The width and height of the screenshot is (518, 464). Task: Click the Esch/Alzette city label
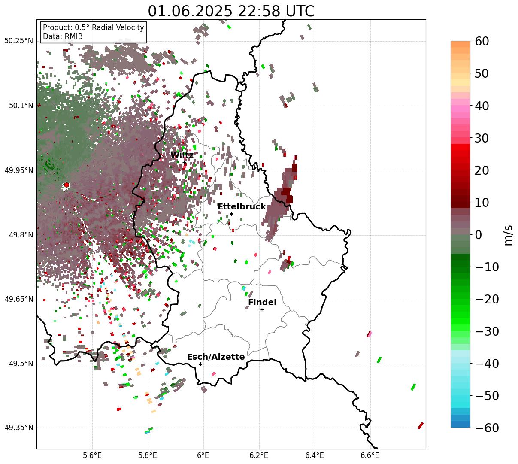coord(216,357)
